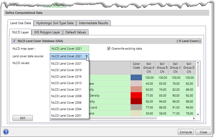This screenshot has width=217, height=137.
Task: Click Soil Group B value 65.00
Action: [x=162, y=84]
